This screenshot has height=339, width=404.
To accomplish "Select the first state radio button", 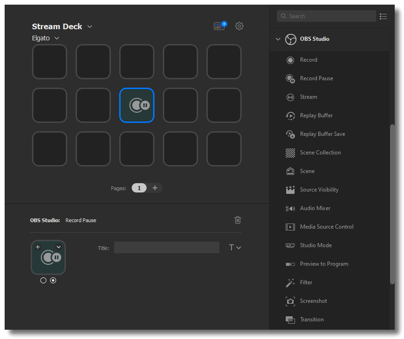I will tap(43, 280).
